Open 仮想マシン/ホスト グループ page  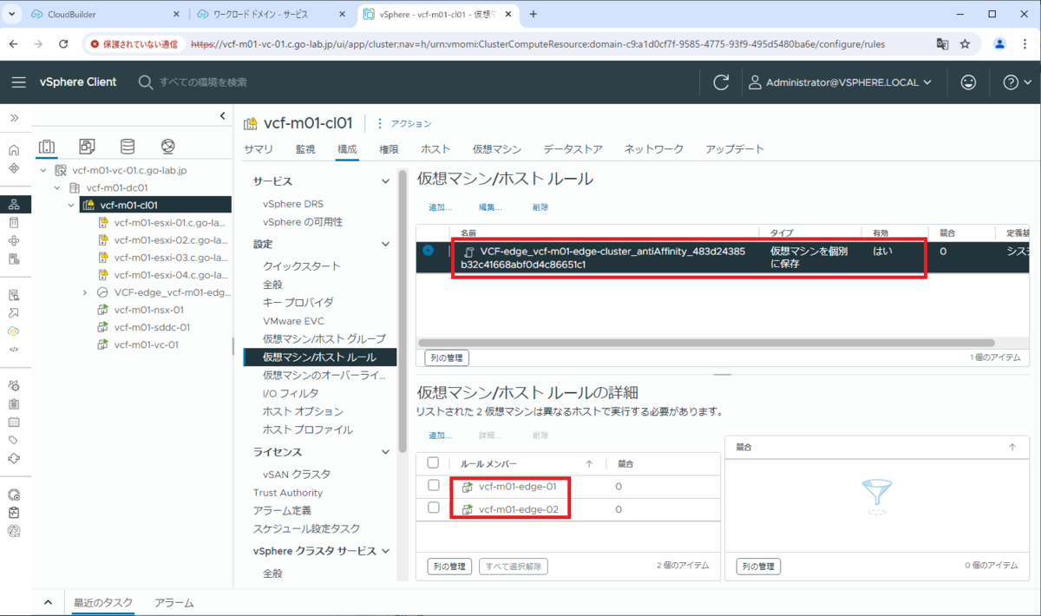[x=324, y=339]
